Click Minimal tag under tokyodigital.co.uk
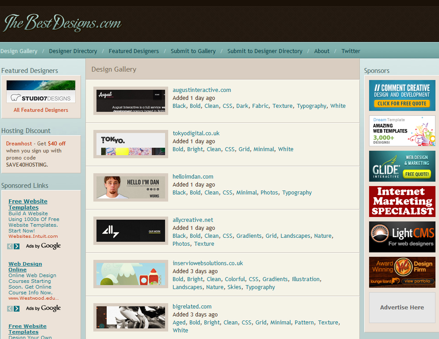439x339 pixels. (x=264, y=149)
